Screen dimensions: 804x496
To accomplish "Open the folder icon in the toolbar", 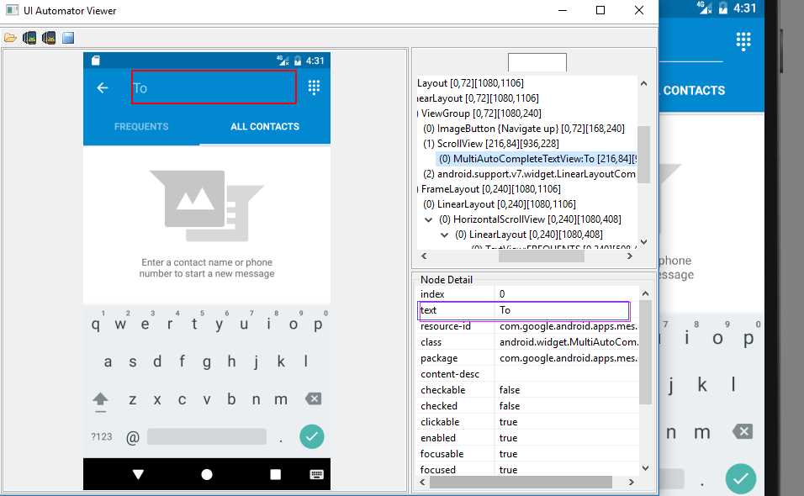I will (10, 37).
